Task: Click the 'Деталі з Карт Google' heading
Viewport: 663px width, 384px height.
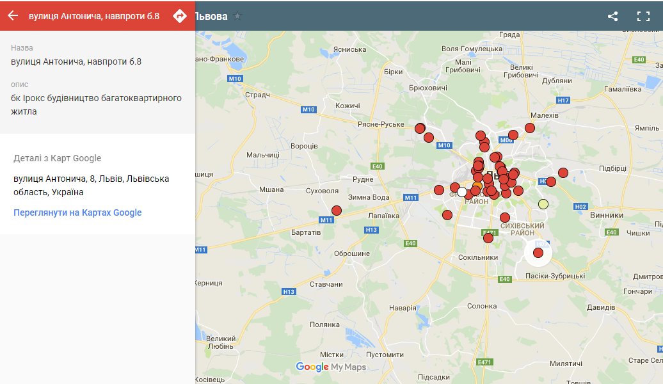Action: click(57, 158)
